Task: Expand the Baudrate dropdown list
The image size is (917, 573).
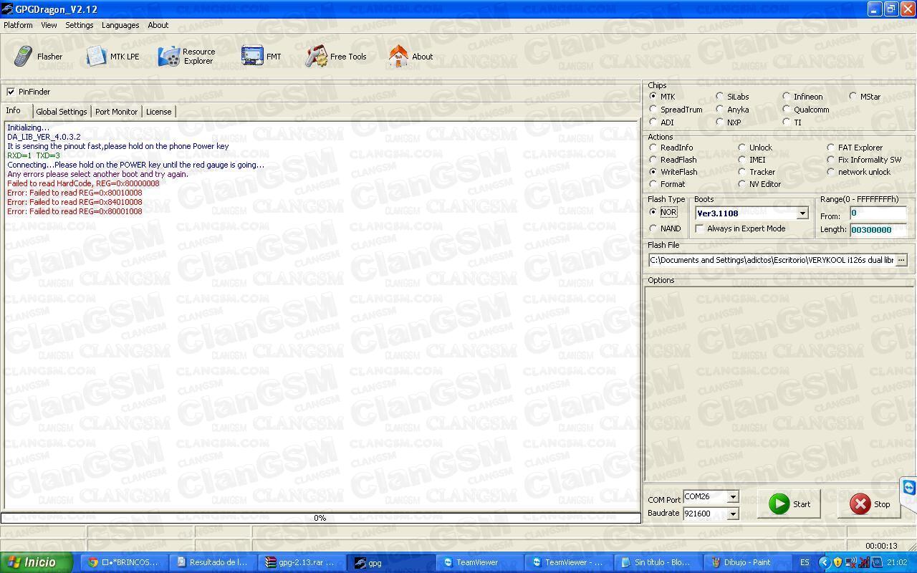Action: tap(732, 514)
